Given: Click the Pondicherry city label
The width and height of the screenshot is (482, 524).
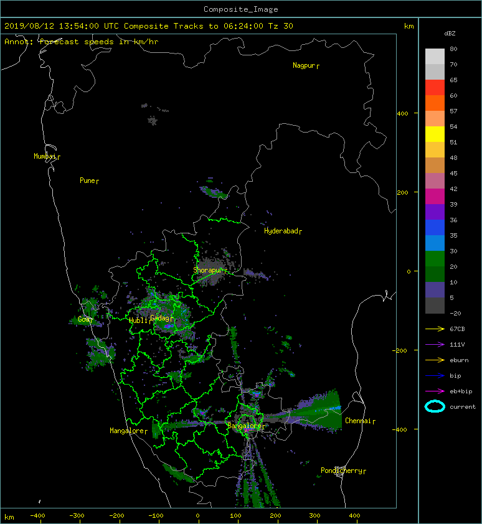Looking at the screenshot, I should click(x=341, y=470).
